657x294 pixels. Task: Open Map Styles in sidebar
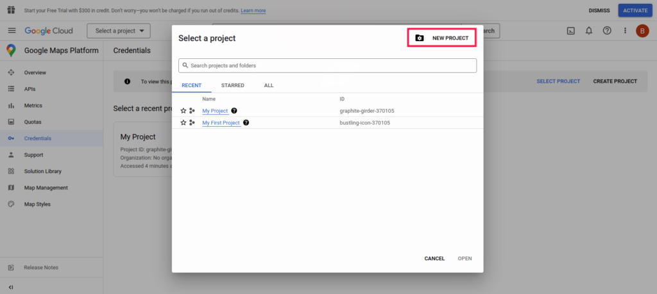(37, 204)
